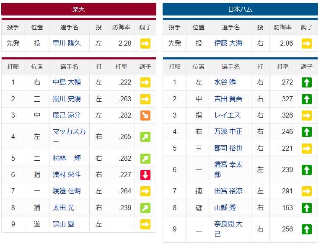Image resolution: width=321 pixels, height=244 pixels.
Task: Click the 打順 header in 楽天 lineup
Action: coord(13,67)
